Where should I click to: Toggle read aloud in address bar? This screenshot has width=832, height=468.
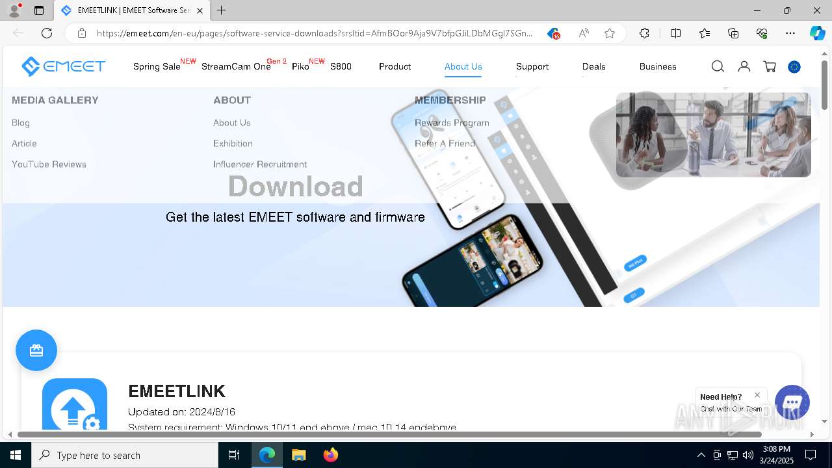tap(584, 33)
